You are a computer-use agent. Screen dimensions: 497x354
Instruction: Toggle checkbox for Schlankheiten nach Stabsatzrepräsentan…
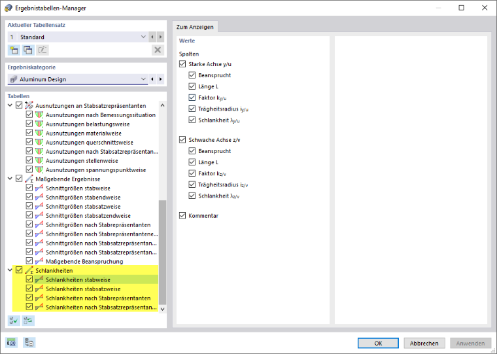coord(29,307)
